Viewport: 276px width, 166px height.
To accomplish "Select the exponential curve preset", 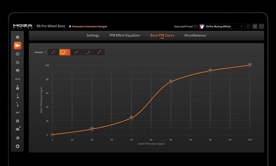I will (x=88, y=52).
